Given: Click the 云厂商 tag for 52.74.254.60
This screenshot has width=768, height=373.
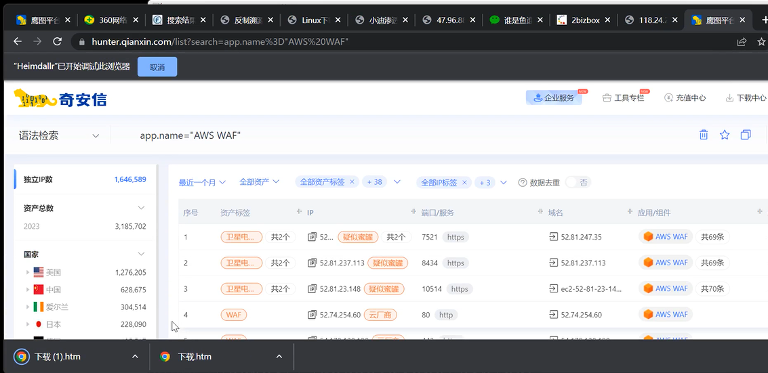Looking at the screenshot, I should coord(380,315).
